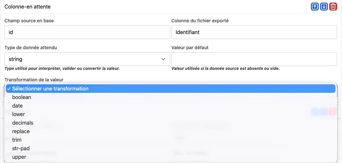Choose the 'str-pad' transformation
342x163 pixels.
(x=21, y=149)
